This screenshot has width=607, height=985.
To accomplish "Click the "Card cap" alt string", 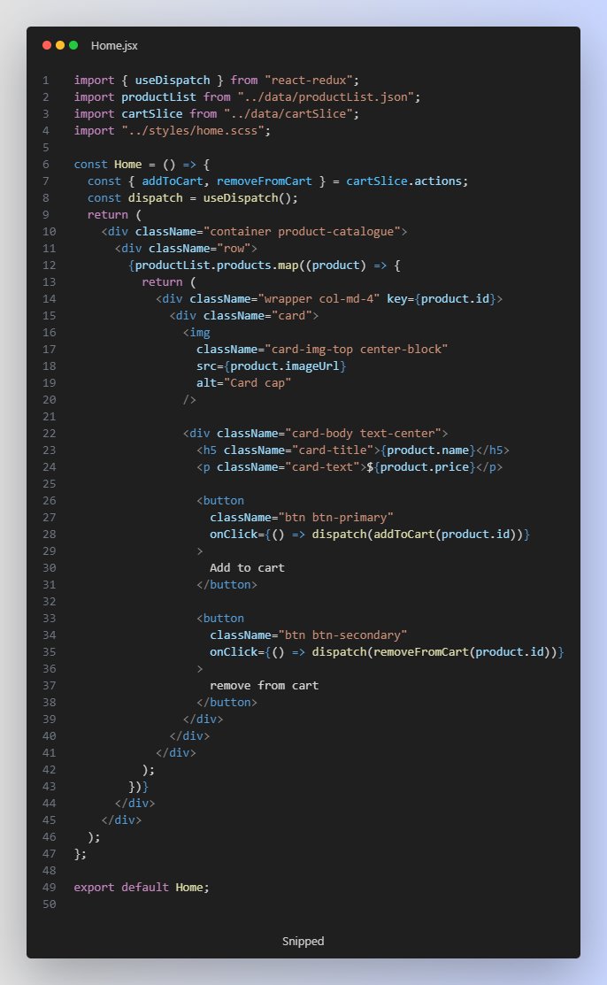I will pos(257,383).
